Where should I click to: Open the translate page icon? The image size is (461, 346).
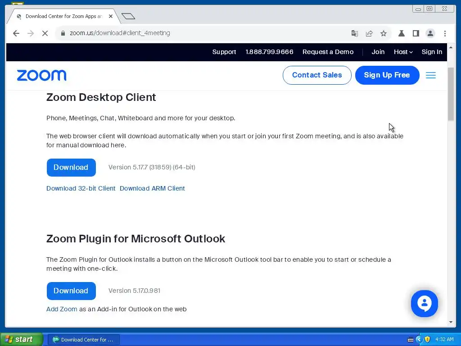(x=355, y=33)
